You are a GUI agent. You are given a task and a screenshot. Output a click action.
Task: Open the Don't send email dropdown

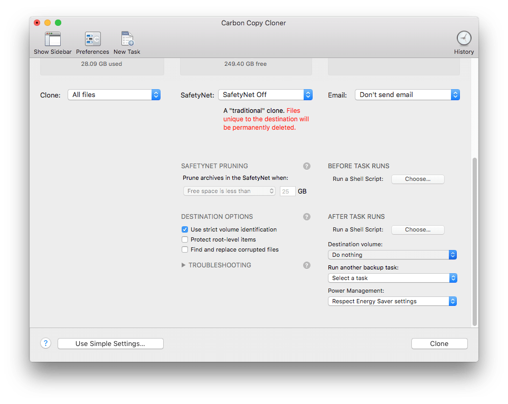coord(407,95)
